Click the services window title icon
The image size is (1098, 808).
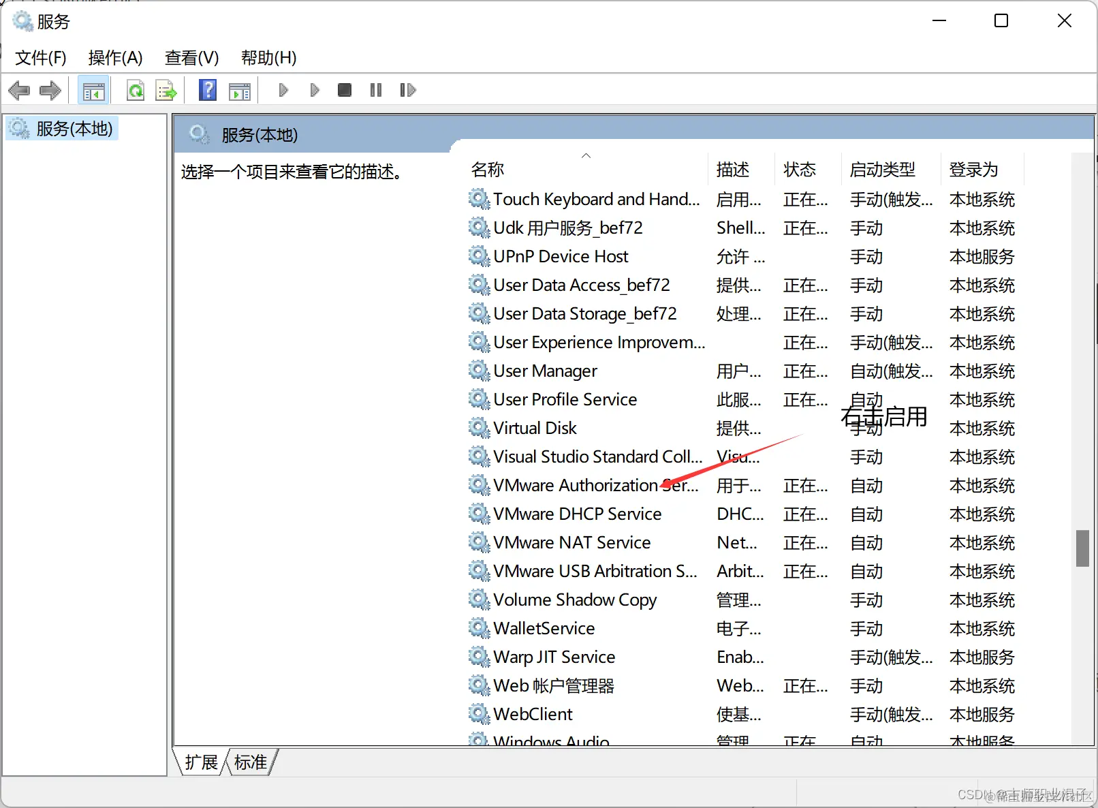[23, 21]
